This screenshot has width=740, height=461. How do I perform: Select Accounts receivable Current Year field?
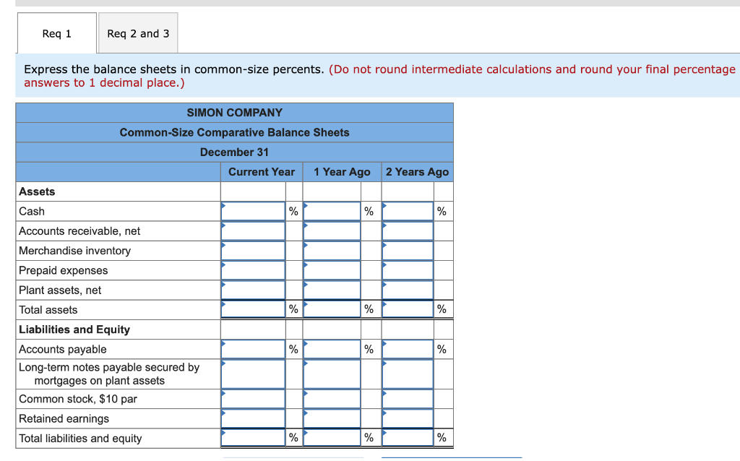pyautogui.click(x=253, y=231)
